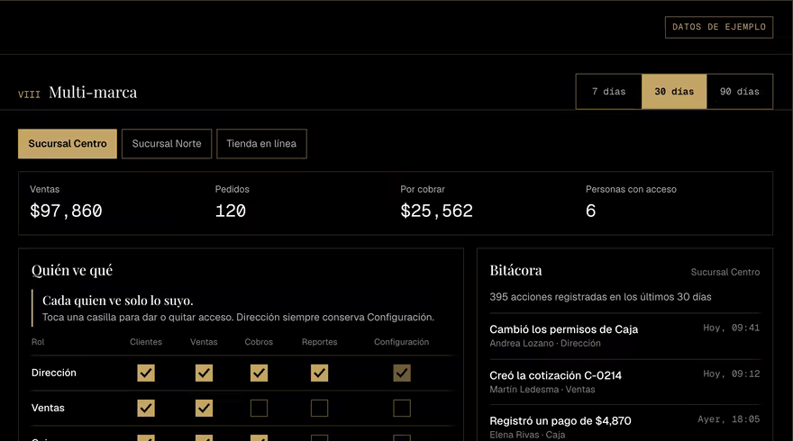Click the Reportes column header
The width and height of the screenshot is (793, 441).
(319, 342)
